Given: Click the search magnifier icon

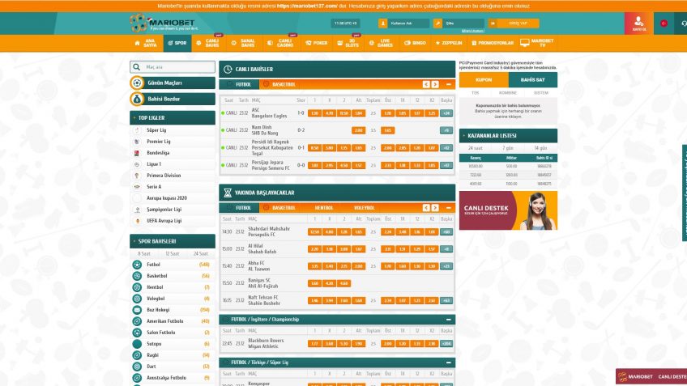Looking at the screenshot, I should coord(137,67).
